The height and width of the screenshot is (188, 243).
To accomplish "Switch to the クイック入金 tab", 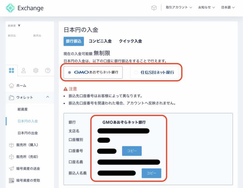I will coord(131,41).
